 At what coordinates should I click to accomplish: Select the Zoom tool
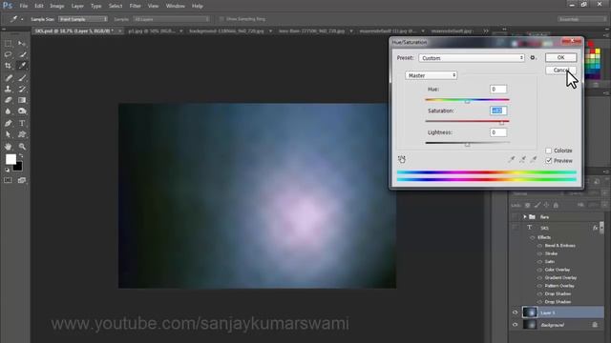(x=22, y=147)
